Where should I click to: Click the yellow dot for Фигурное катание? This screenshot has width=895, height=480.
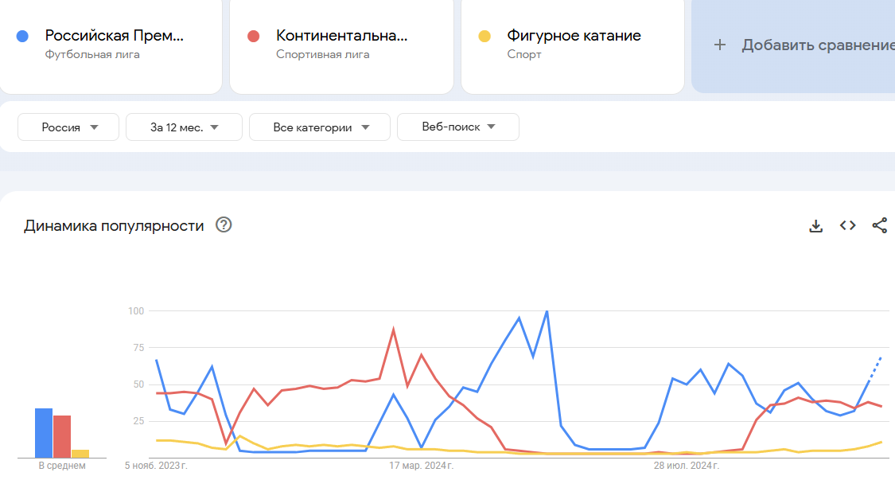[484, 36]
